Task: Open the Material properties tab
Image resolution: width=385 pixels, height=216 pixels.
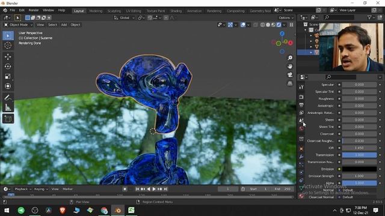Action: pos(301,196)
